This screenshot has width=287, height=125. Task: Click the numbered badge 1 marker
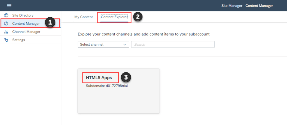(50, 23)
